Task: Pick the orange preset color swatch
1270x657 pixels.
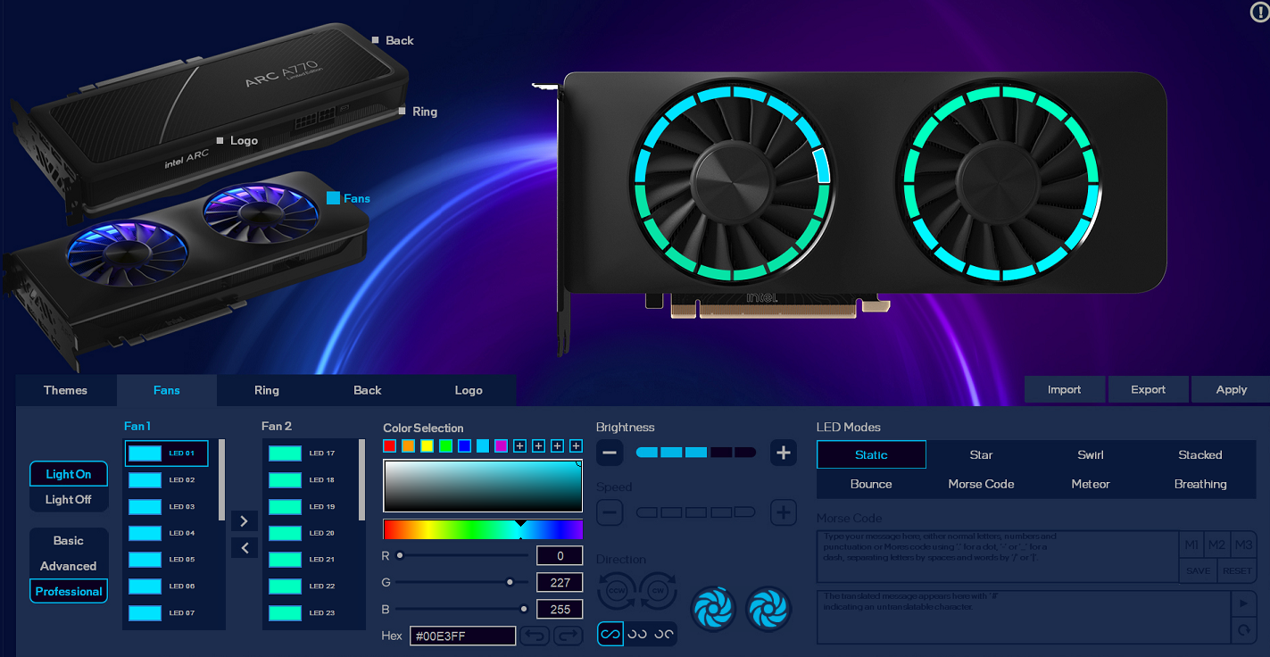Action: pyautogui.click(x=408, y=445)
